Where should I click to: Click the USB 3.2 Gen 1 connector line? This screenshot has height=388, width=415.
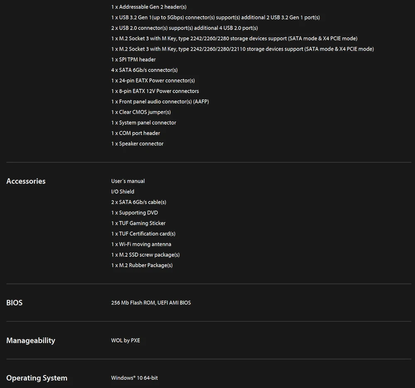(x=215, y=17)
